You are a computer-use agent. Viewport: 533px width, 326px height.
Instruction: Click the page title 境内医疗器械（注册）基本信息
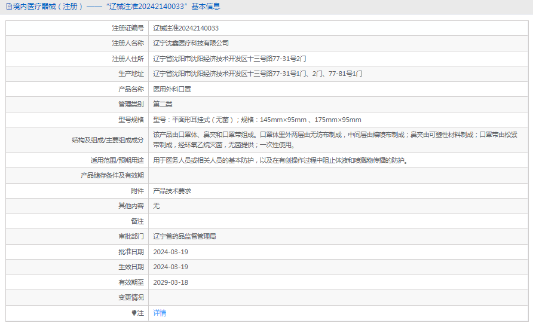click(116, 7)
